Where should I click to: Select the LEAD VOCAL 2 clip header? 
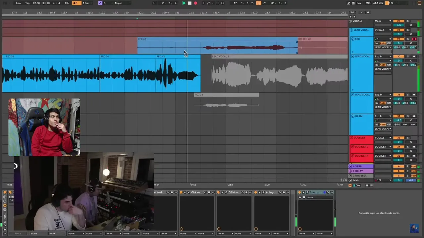[x=280, y=57]
